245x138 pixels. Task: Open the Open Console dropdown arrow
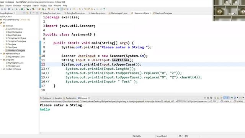pos(243,98)
